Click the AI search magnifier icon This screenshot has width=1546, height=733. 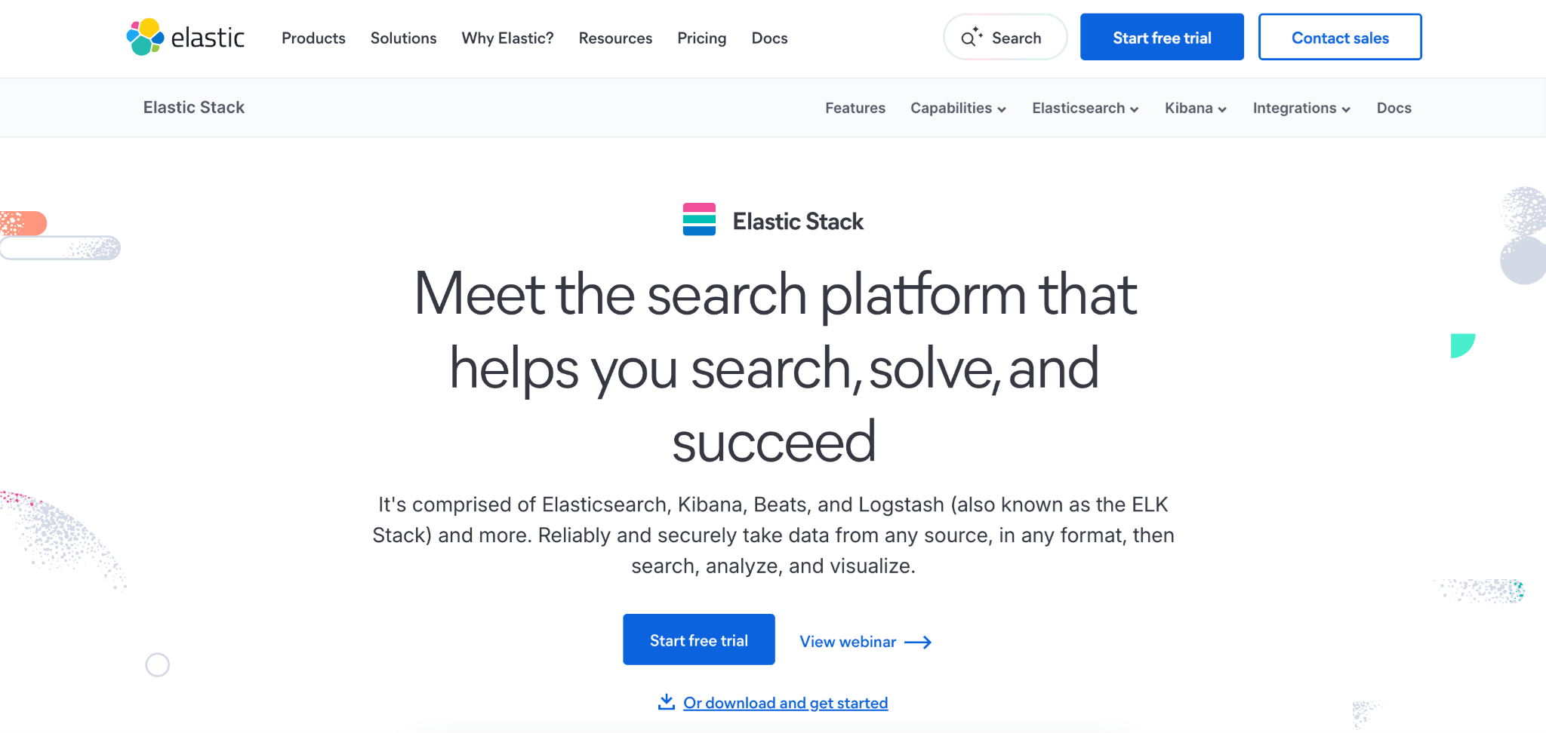coord(971,37)
